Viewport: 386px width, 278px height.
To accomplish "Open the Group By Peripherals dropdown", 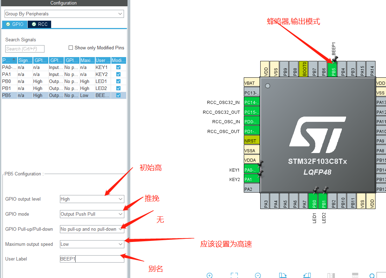I will pyautogui.click(x=64, y=14).
